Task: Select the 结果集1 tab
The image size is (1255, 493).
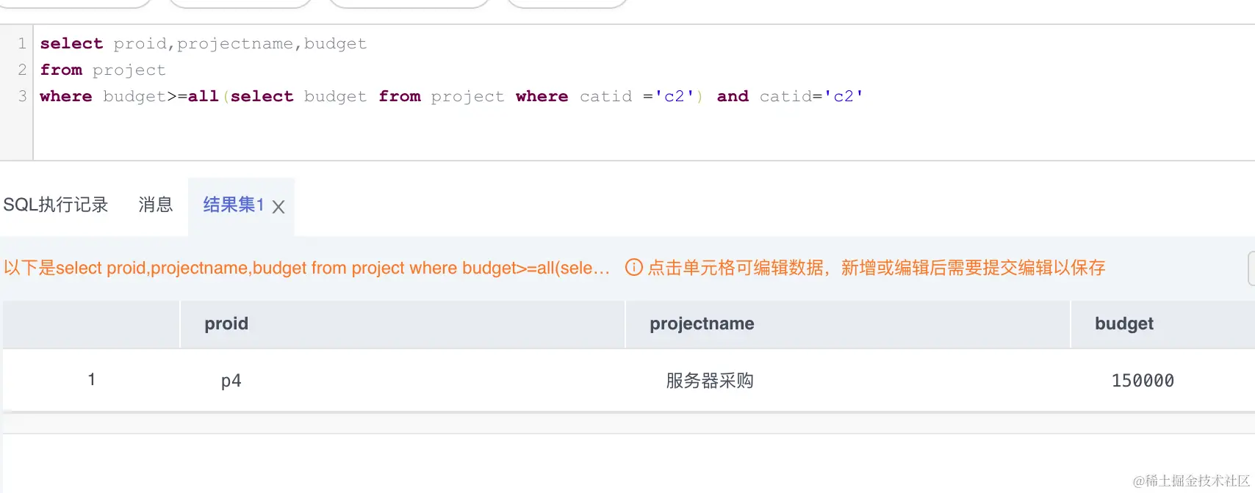Action: 233,205
